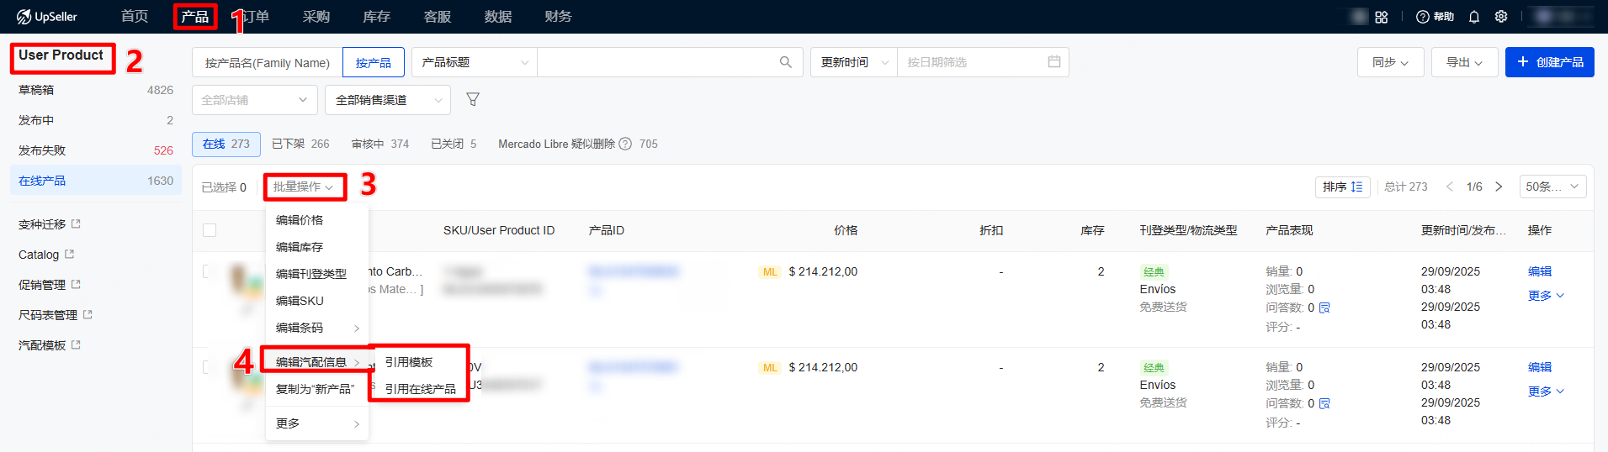Choose 编辑价格 in the batch menu
1608x452 pixels.
point(300,220)
